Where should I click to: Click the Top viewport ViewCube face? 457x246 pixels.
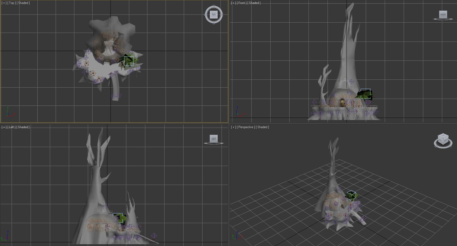coord(214,15)
